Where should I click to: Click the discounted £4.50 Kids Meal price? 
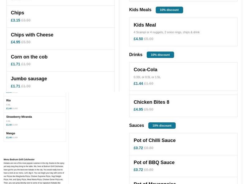click(138, 39)
